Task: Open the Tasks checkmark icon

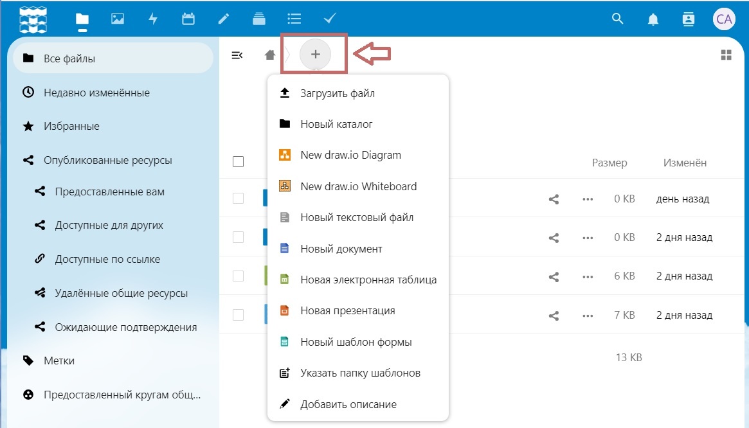Action: 330,19
